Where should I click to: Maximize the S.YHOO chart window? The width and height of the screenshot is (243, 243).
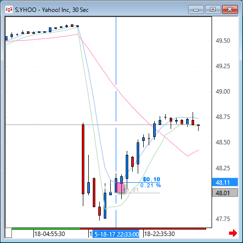coord(213,9)
